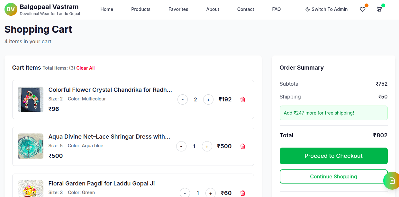The width and height of the screenshot is (399, 197).
Task: Go to the Home page
Action: [x=107, y=9]
